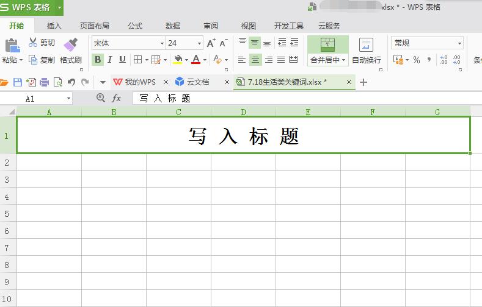Open number format dropdown 常规
Viewport: 482px width, 307px height.
459,43
